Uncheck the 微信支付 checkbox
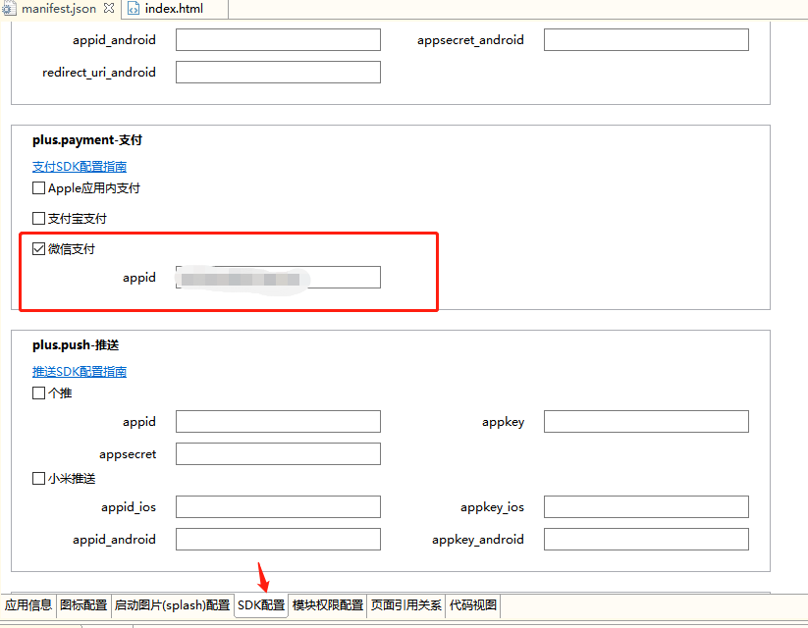This screenshot has width=808, height=628. tap(39, 249)
